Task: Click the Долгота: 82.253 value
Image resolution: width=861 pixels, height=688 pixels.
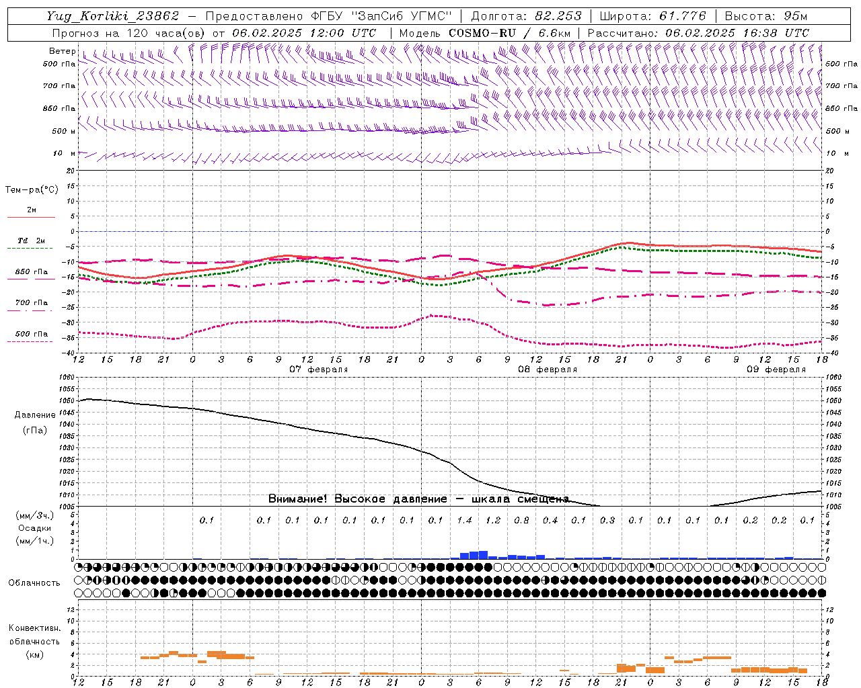Action: point(527,16)
